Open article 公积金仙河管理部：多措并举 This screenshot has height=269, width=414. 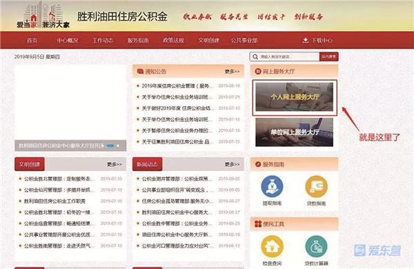coord(59,190)
